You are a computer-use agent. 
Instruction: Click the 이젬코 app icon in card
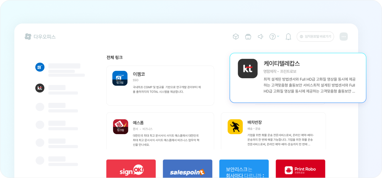click(x=120, y=78)
